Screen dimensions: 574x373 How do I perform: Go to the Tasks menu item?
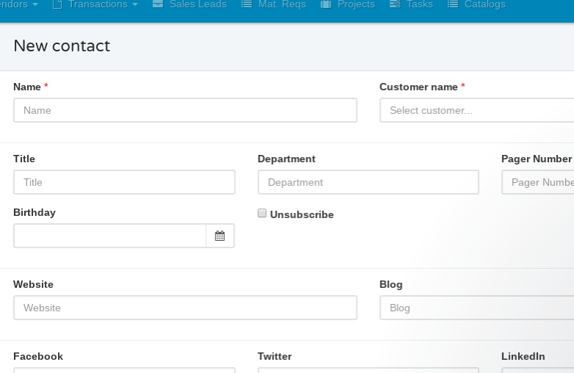click(x=419, y=4)
